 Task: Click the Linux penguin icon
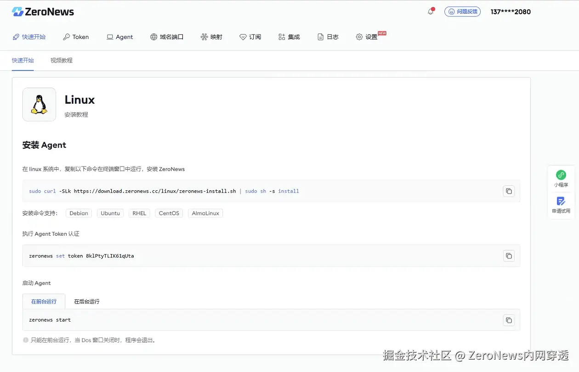tap(39, 105)
